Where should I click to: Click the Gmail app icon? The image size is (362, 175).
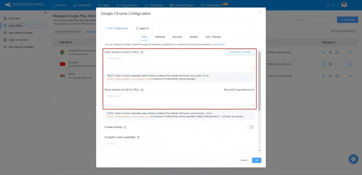[x=62, y=76]
